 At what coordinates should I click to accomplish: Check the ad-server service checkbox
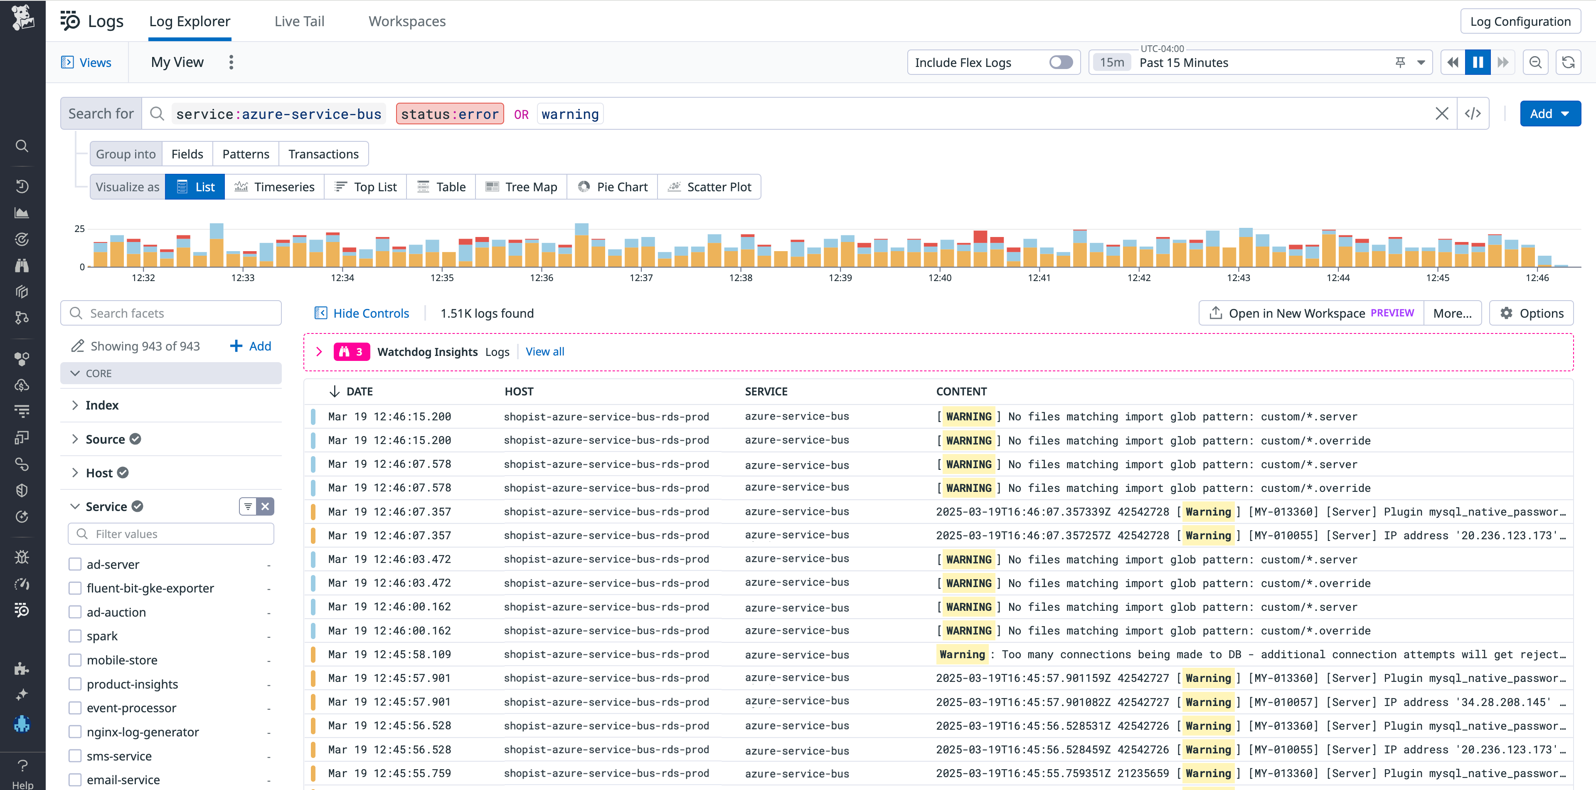click(x=75, y=564)
